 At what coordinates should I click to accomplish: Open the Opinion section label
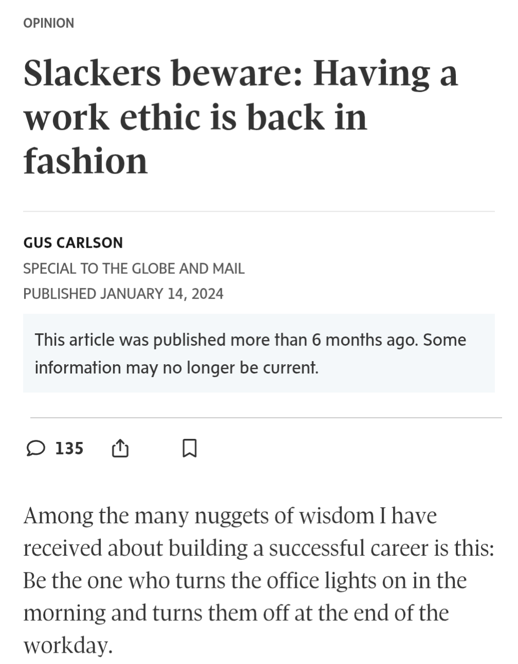pos(49,23)
